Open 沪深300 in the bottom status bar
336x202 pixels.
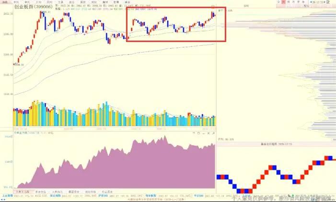(x=103, y=196)
